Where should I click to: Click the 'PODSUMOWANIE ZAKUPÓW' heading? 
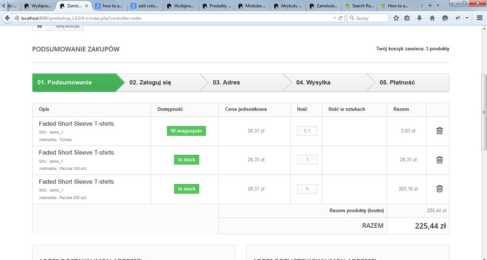(76, 49)
